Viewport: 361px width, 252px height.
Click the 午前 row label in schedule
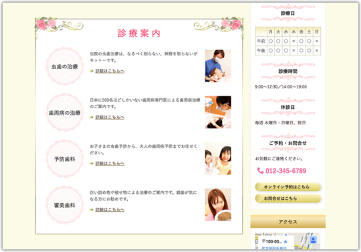click(261, 41)
